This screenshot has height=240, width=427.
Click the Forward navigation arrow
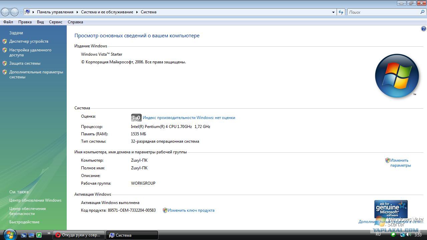[14, 12]
